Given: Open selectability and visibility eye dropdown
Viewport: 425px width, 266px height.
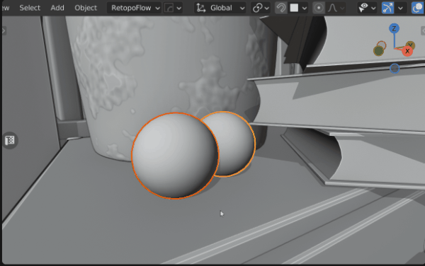Looking at the screenshot, I should (367, 8).
